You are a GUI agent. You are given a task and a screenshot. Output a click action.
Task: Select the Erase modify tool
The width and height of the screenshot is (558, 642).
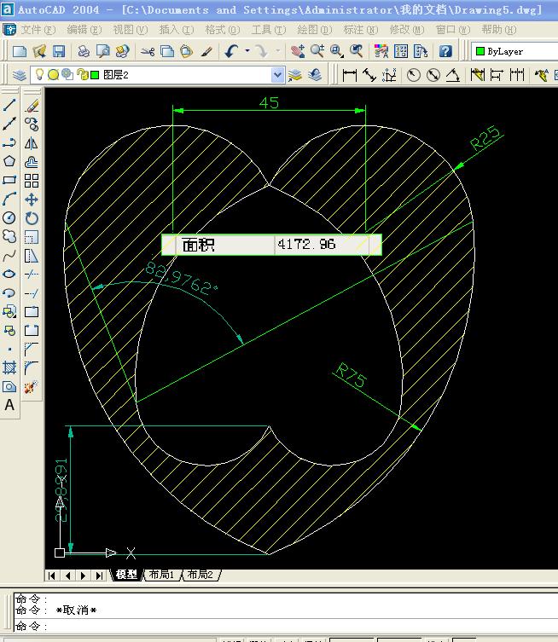pyautogui.click(x=32, y=106)
